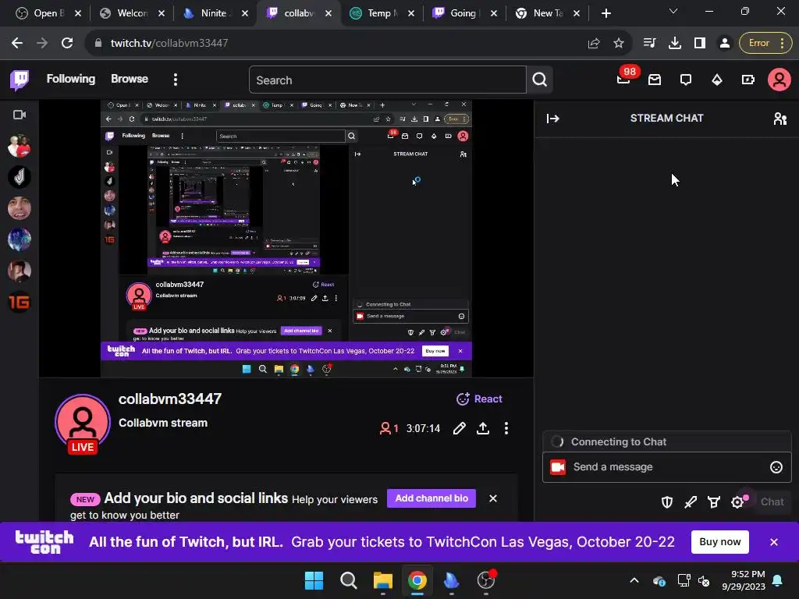The height and width of the screenshot is (599, 799).
Task: Bookmark this page with the star
Action: 619,44
